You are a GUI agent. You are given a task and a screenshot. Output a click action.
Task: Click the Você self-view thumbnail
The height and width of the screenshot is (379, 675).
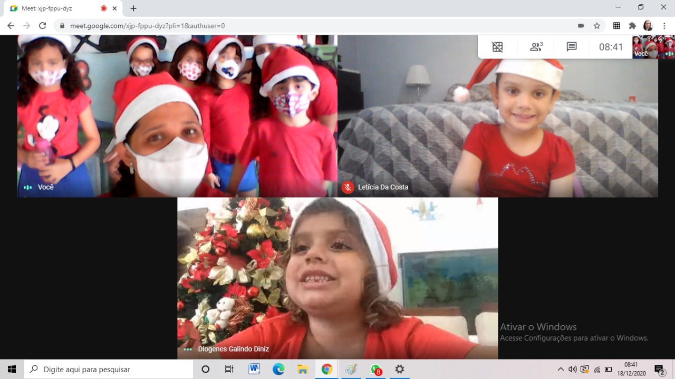coord(653,46)
